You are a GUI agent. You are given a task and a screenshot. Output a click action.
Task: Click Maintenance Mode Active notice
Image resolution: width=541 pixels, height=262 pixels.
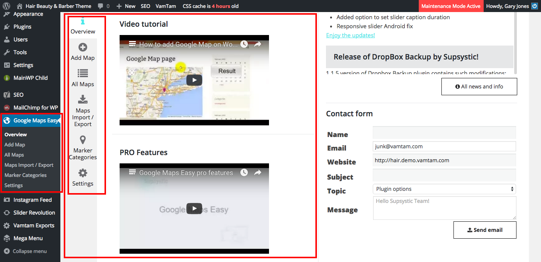point(451,6)
